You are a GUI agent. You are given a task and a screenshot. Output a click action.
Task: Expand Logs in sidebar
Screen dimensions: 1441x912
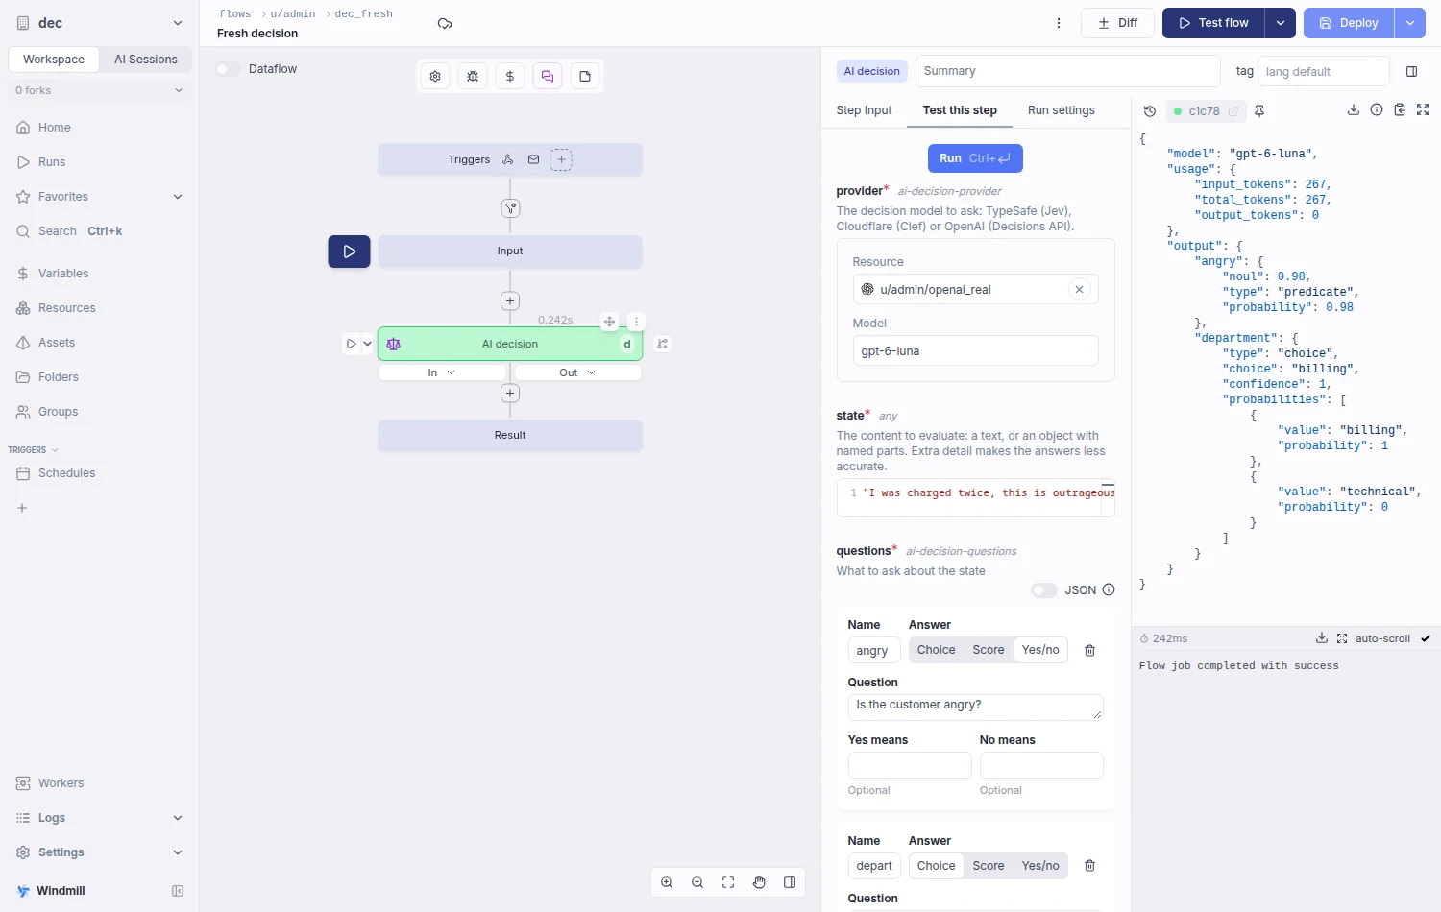178,818
